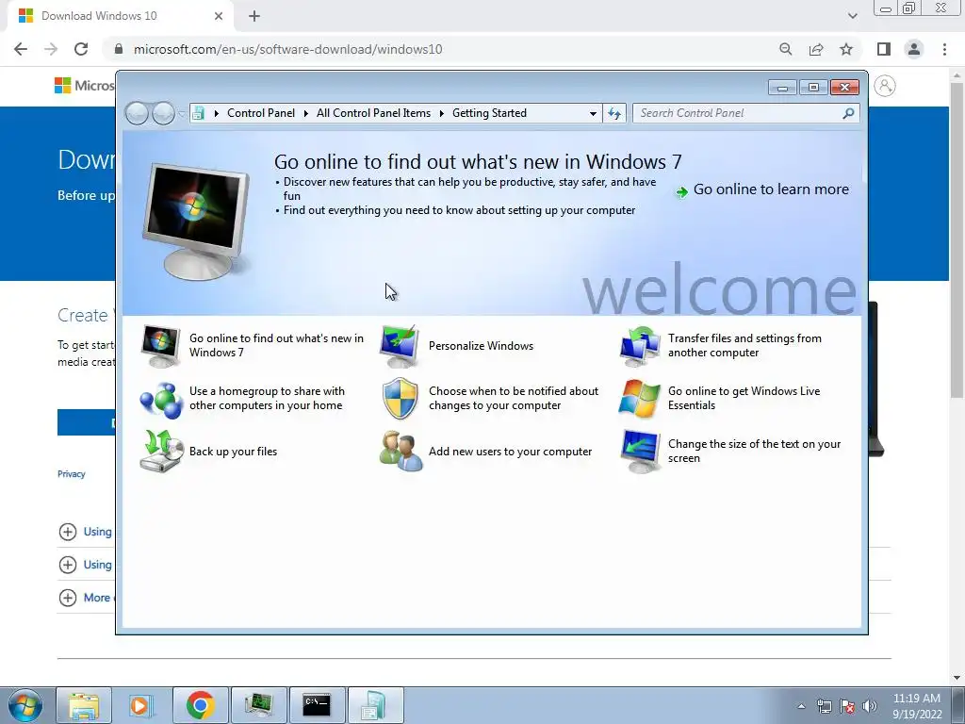Open the Windows Start orb

(25, 705)
